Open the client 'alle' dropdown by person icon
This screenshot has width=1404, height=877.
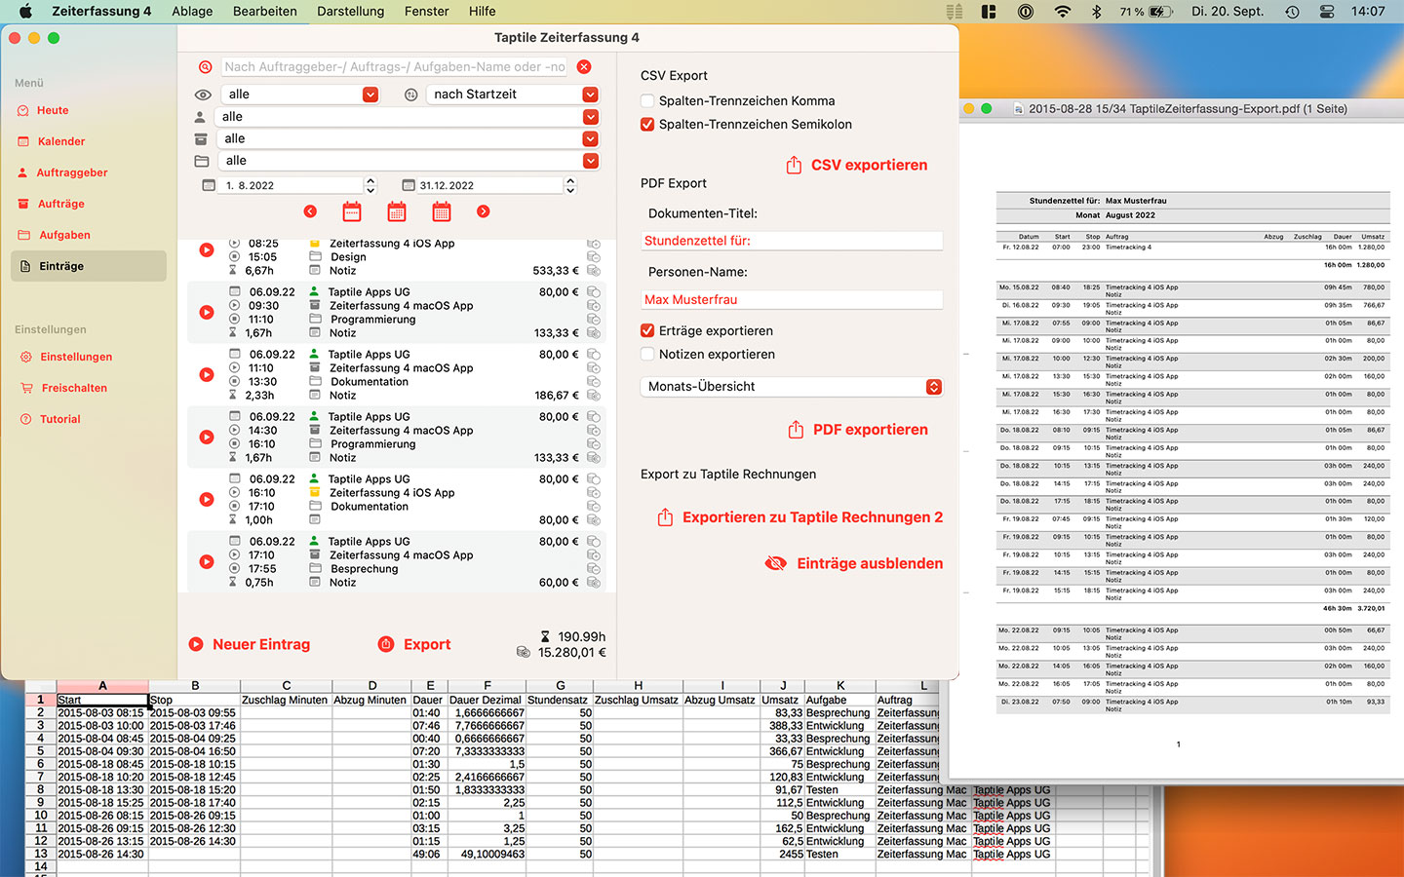(408, 117)
